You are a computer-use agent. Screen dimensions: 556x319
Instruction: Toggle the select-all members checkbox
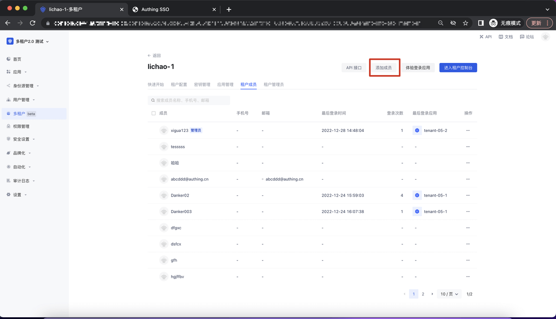point(153,113)
